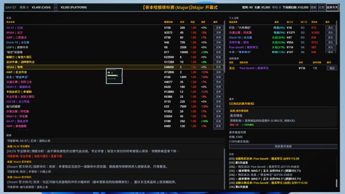Click the Five-SeveN 出价¥115.99 log entry
The image size is (345, 194).
pos(264,159)
